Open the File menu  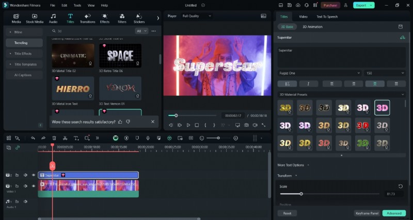pyautogui.click(x=53, y=5)
